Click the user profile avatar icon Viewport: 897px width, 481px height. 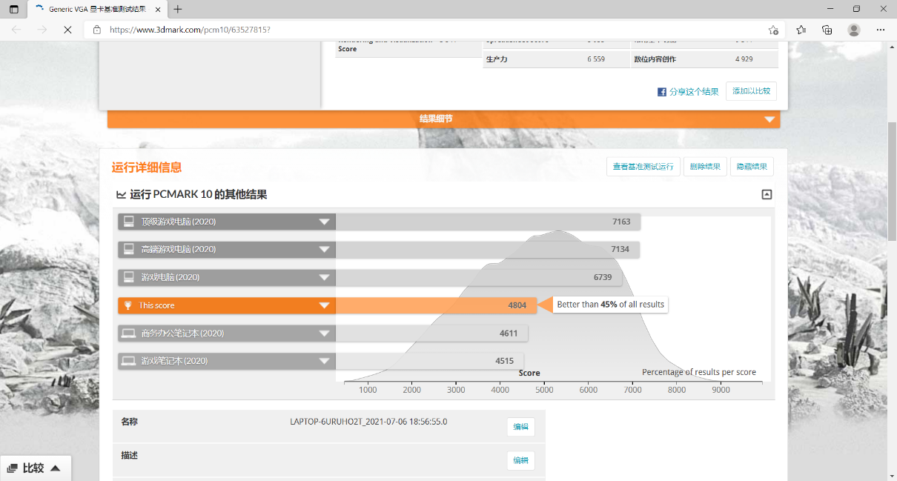[854, 30]
